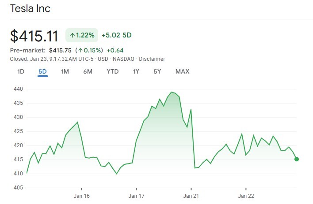Click the green 1.22% change badge
The width and height of the screenshot is (313, 204).
82,35
